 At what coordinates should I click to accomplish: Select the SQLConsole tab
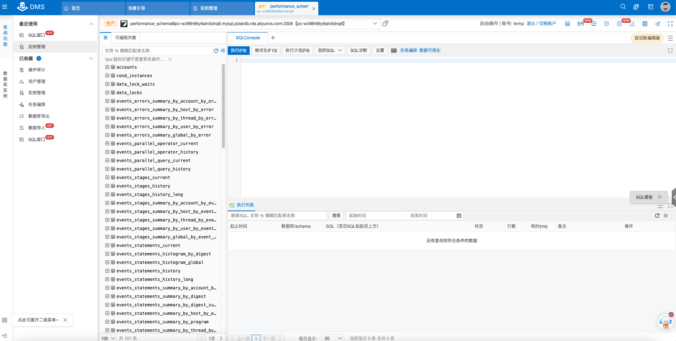tap(248, 38)
